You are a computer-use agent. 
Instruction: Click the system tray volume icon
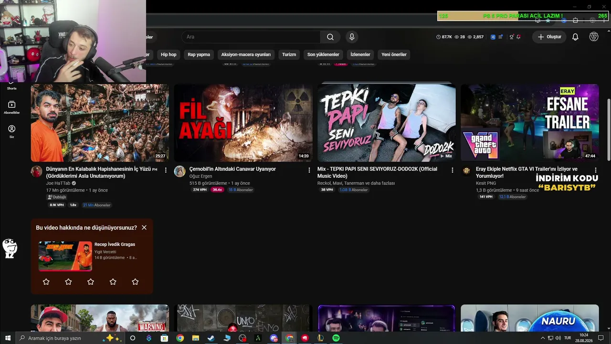tap(558, 338)
